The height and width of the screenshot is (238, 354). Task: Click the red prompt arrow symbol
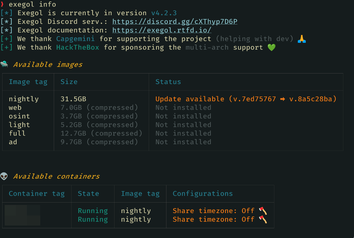pyautogui.click(x=2, y=4)
